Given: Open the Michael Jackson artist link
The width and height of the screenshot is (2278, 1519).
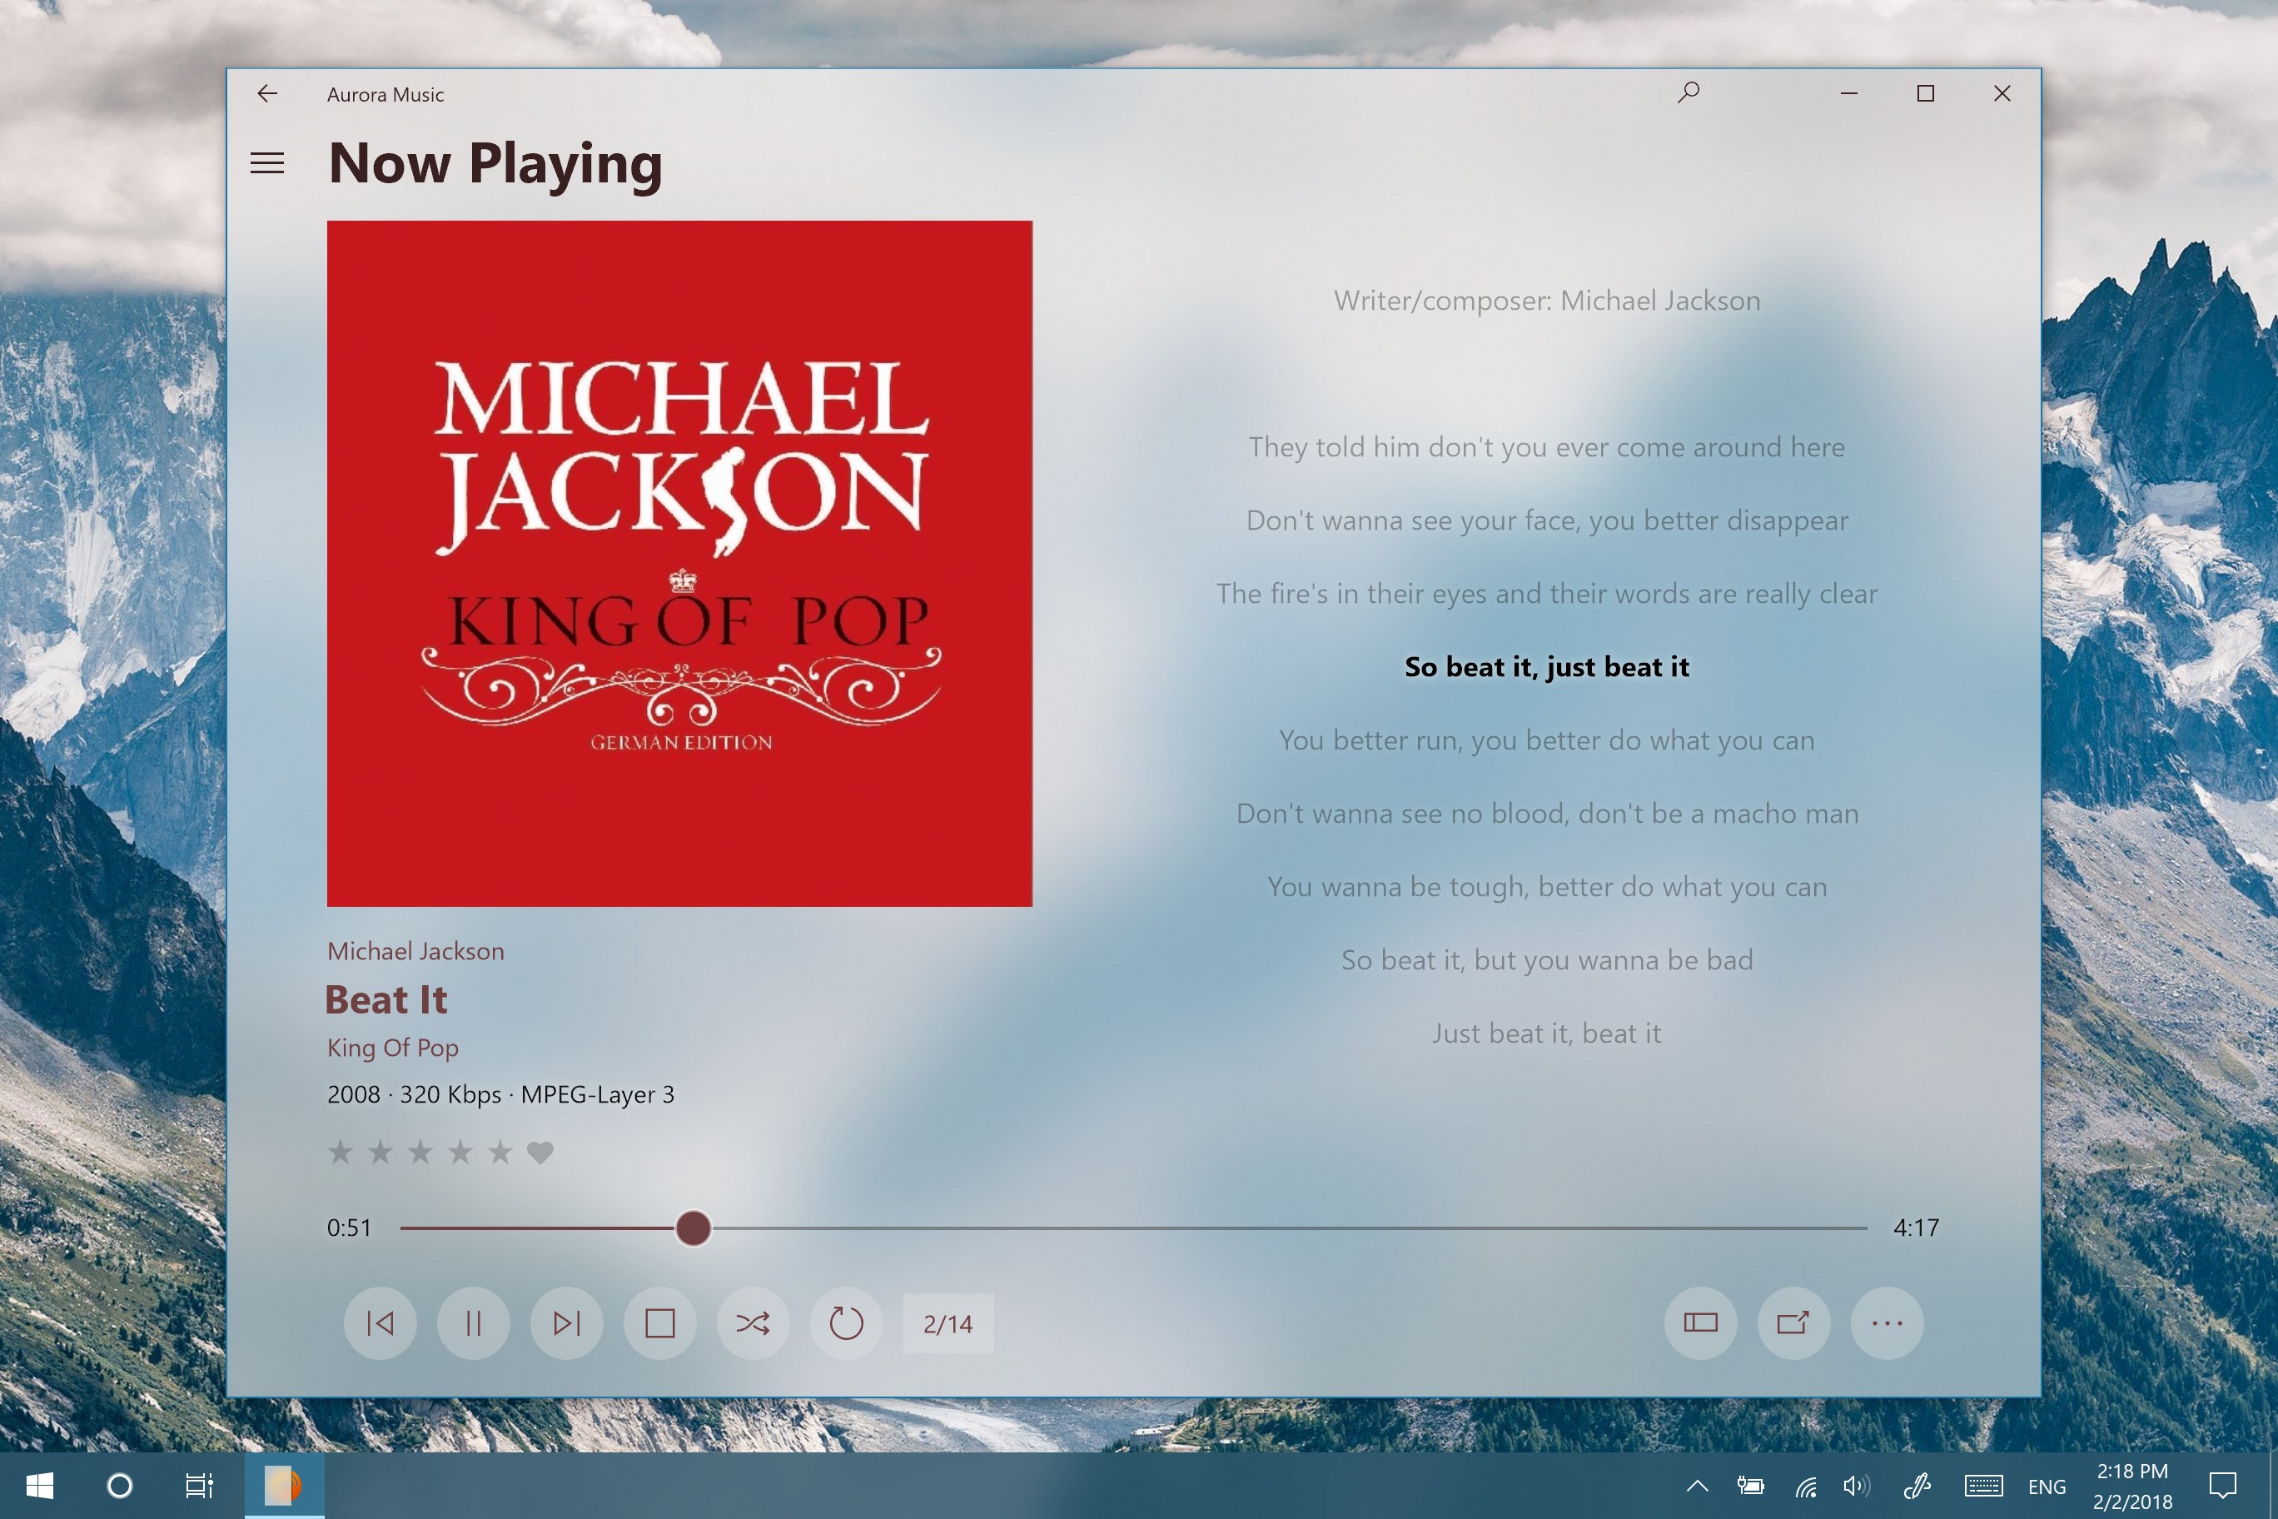Looking at the screenshot, I should (x=415, y=951).
